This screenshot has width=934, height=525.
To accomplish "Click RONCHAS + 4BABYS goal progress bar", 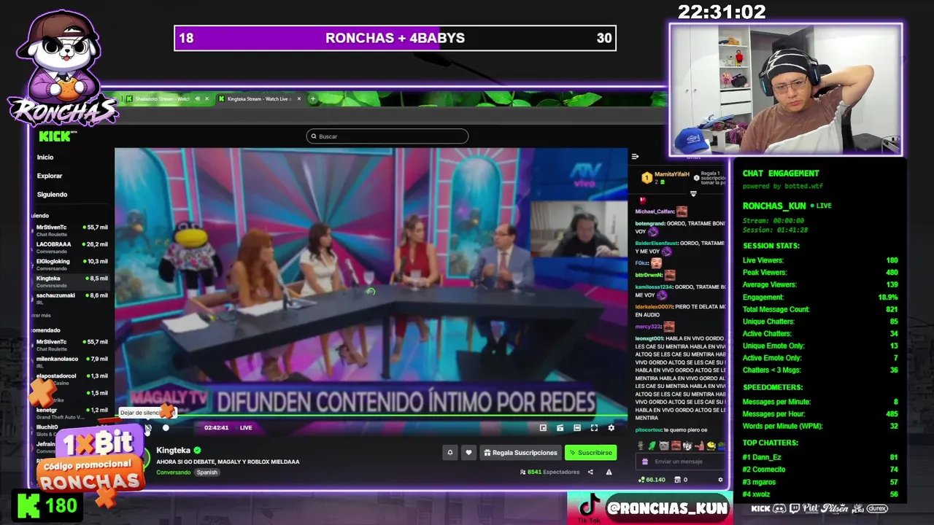I will [395, 38].
